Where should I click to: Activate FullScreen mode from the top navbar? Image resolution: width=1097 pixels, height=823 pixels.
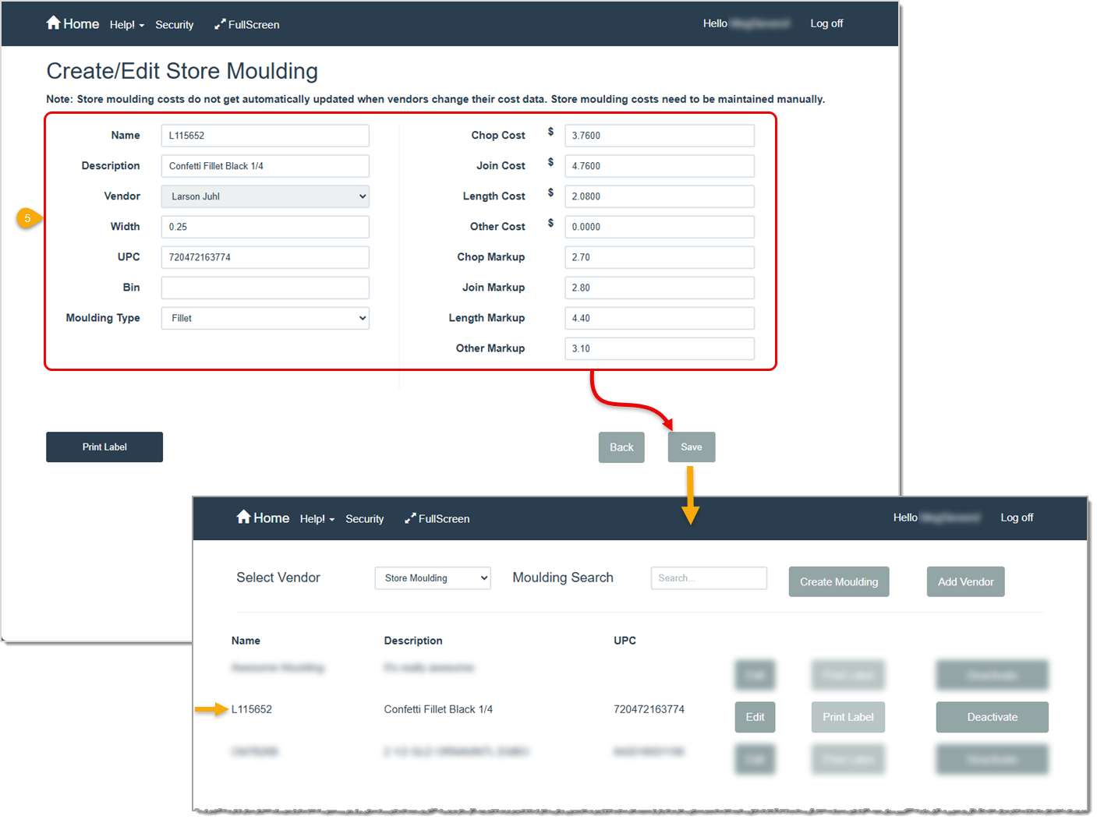[x=246, y=24]
